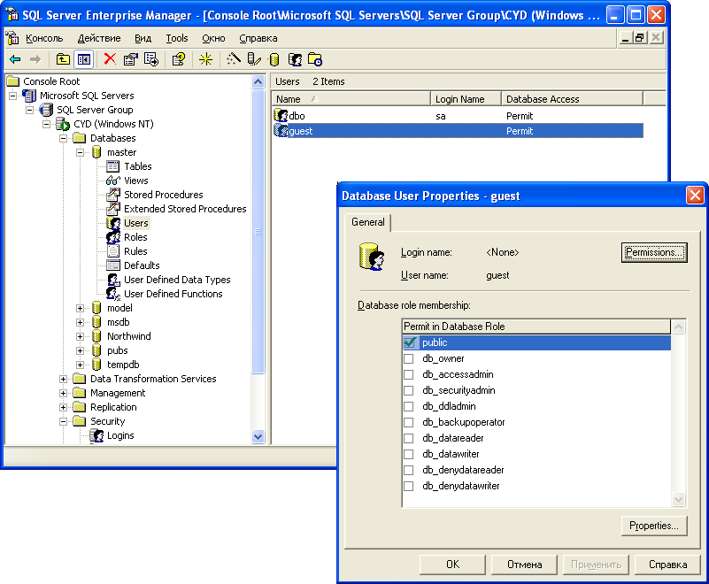The image size is (709, 584).
Task: Collapse the SQL Server Group node
Action: coord(30,110)
